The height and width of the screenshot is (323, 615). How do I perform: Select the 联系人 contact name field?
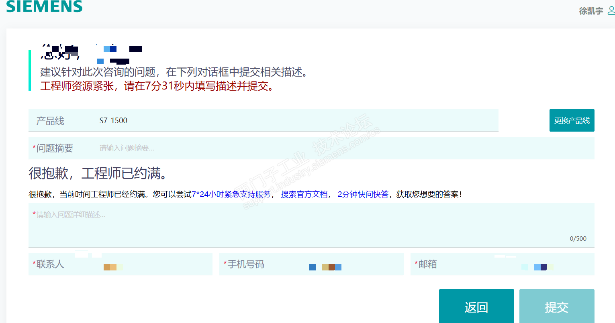pyautogui.click(x=121, y=264)
